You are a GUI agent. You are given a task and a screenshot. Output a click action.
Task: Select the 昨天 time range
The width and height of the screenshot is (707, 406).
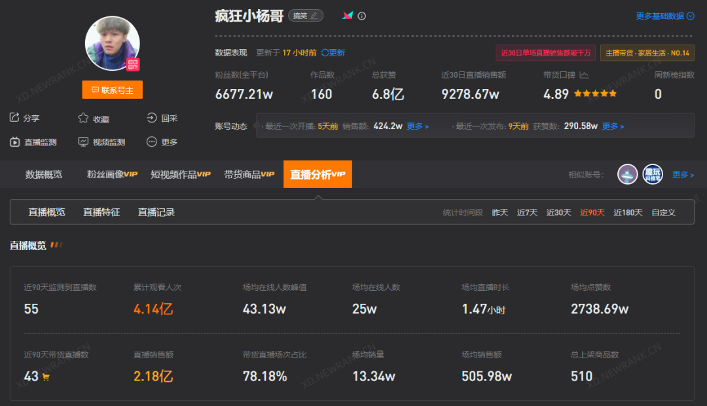499,212
